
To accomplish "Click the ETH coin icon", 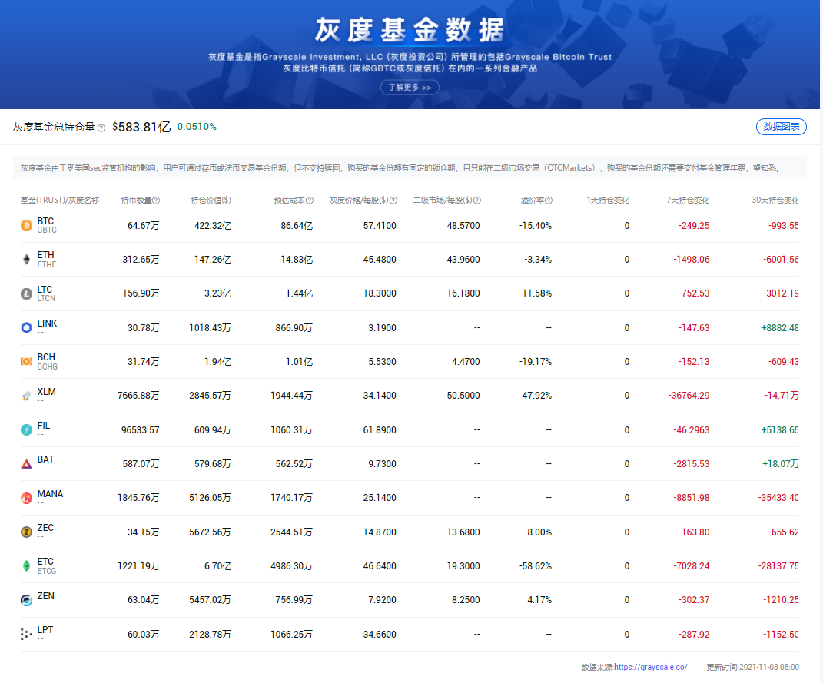I will click(26, 259).
